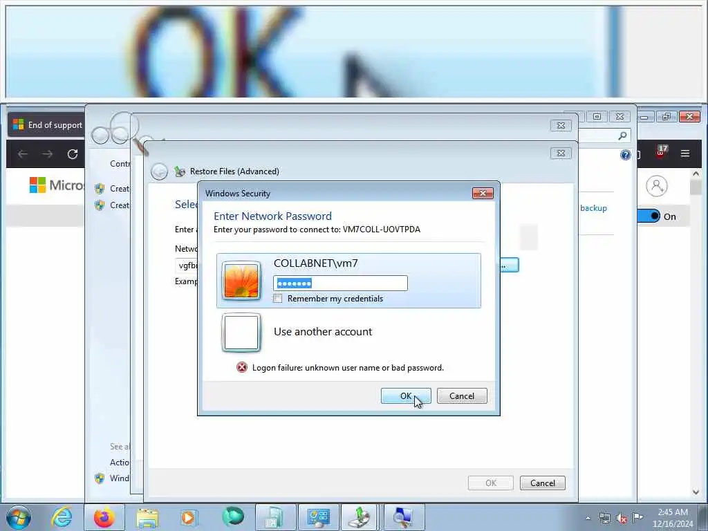Select the Use another account tile
Image resolution: width=708 pixels, height=531 pixels.
[348, 332]
